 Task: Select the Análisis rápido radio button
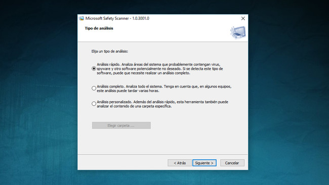(94, 69)
